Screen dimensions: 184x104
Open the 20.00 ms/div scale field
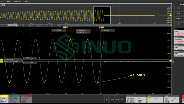point(12,25)
